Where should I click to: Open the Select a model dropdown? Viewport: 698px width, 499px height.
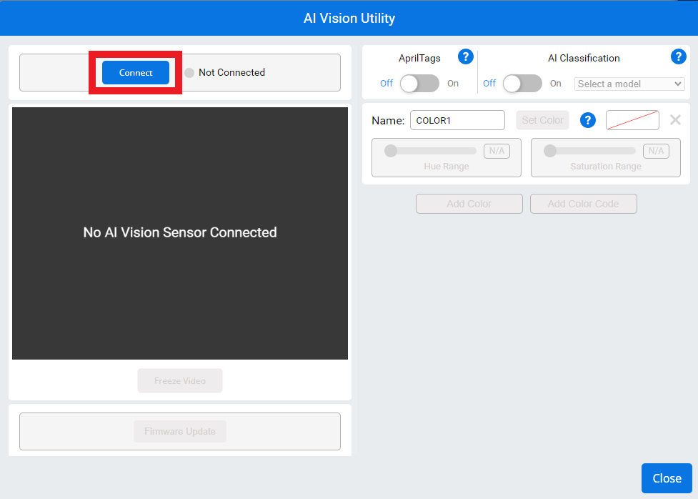[629, 84]
